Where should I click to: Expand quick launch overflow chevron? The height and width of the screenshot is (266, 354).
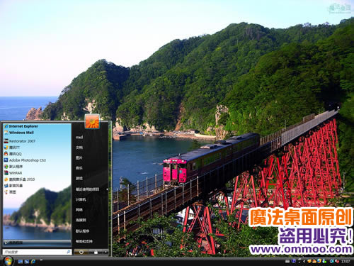(41, 260)
